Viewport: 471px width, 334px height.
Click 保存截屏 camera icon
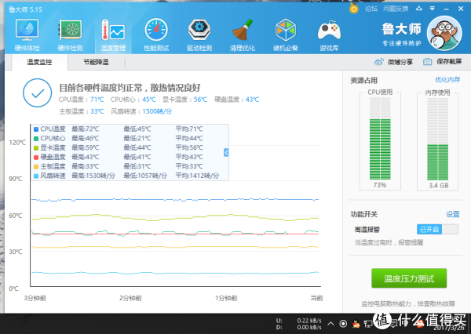[x=428, y=62]
